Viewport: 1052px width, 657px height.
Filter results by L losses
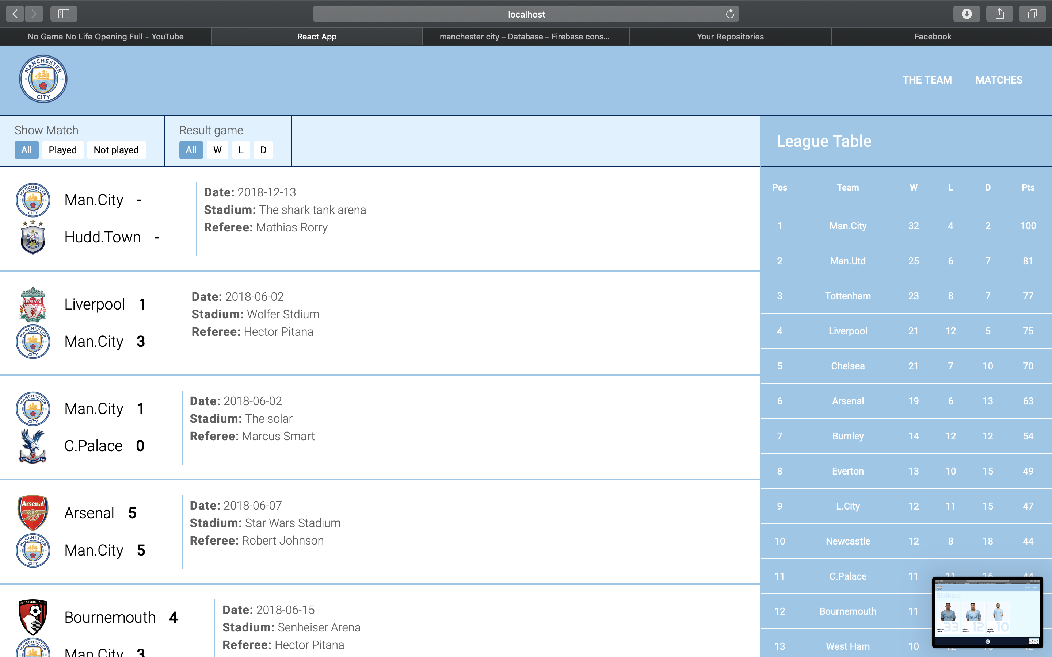[241, 150]
